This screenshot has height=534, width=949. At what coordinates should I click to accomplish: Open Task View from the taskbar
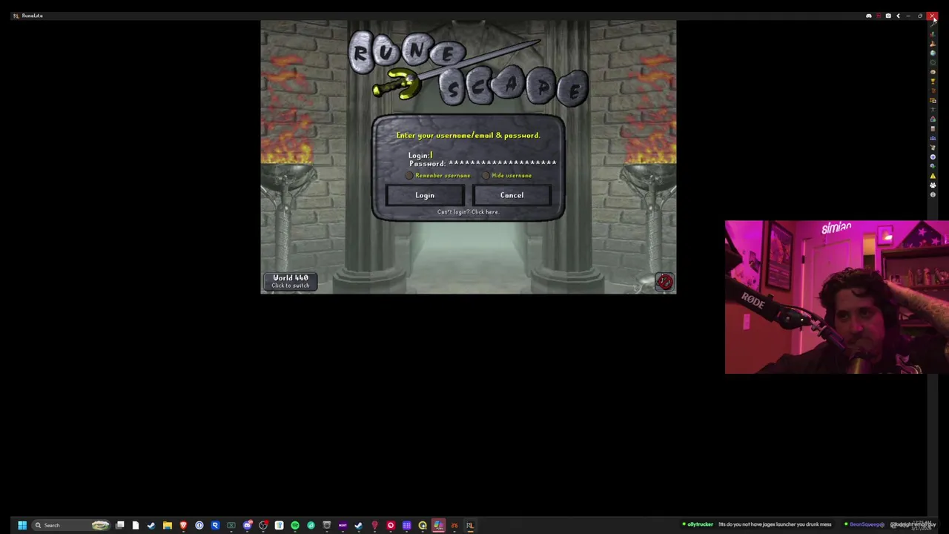[119, 525]
